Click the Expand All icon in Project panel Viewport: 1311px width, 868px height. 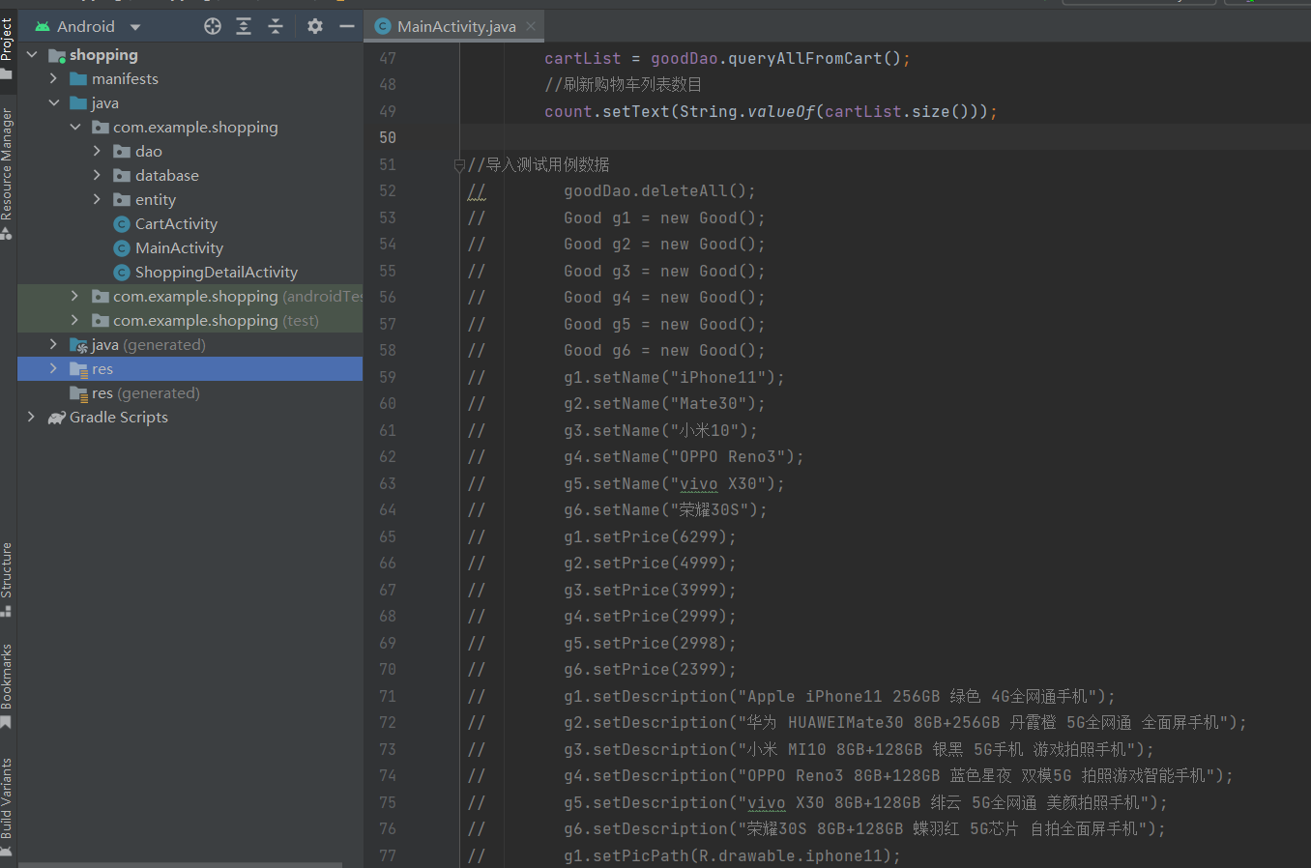[x=244, y=26]
